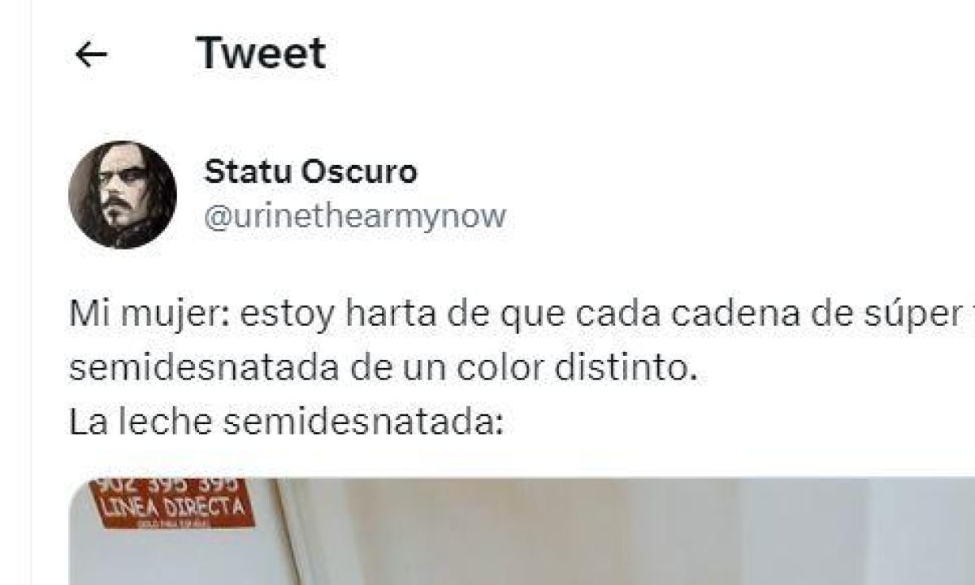Open the Statu Oscuro display name link

click(x=310, y=171)
